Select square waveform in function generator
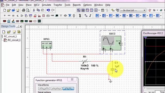The width and height of the screenshot is (165, 93). pyautogui.click(x=68, y=89)
